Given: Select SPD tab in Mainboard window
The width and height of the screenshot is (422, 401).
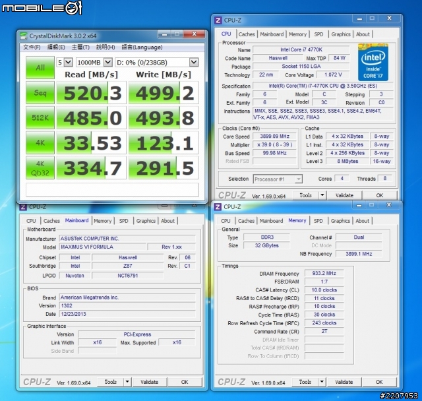Looking at the screenshot, I should pos(123,221).
